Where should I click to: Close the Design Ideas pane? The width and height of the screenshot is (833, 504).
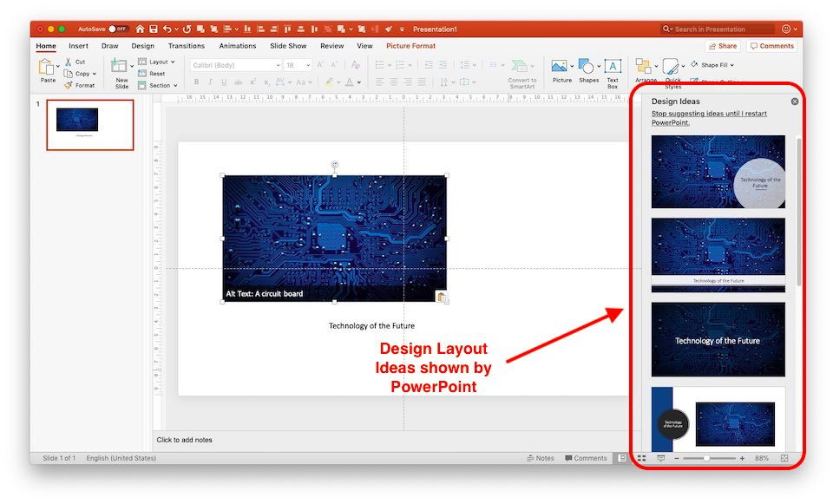click(x=795, y=101)
